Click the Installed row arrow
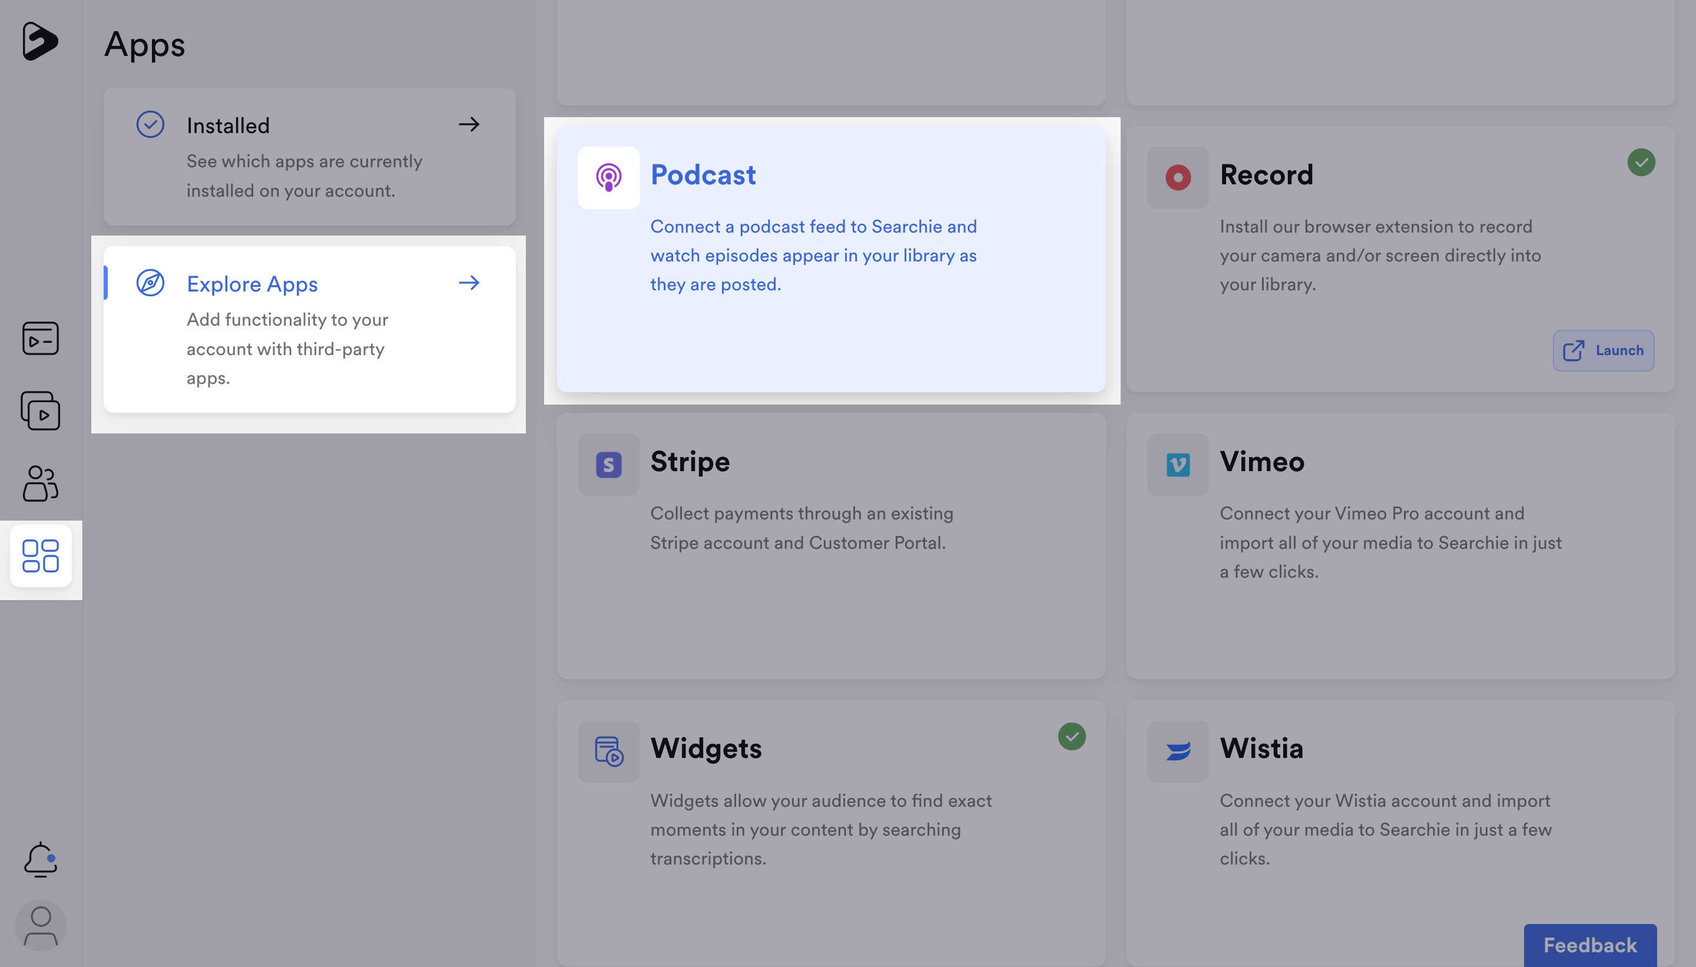Screen dimensions: 1696x967 coord(469,124)
